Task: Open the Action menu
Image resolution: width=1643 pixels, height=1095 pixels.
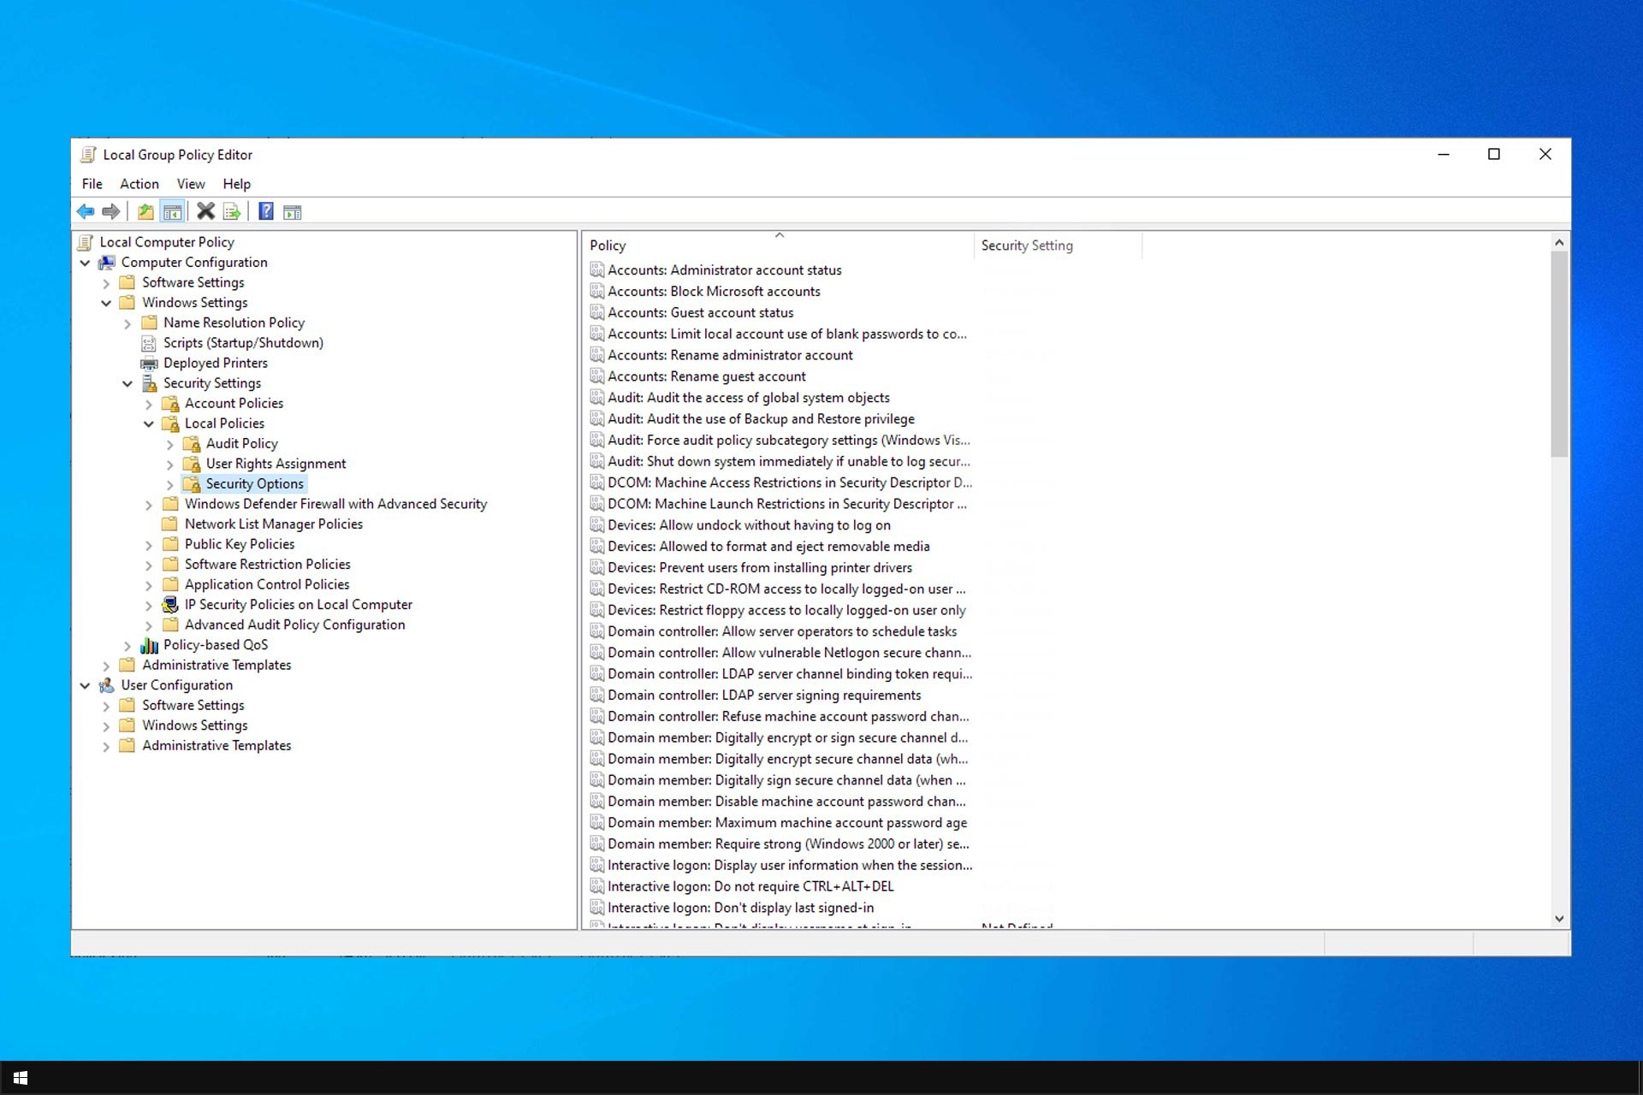Action: coord(139,184)
